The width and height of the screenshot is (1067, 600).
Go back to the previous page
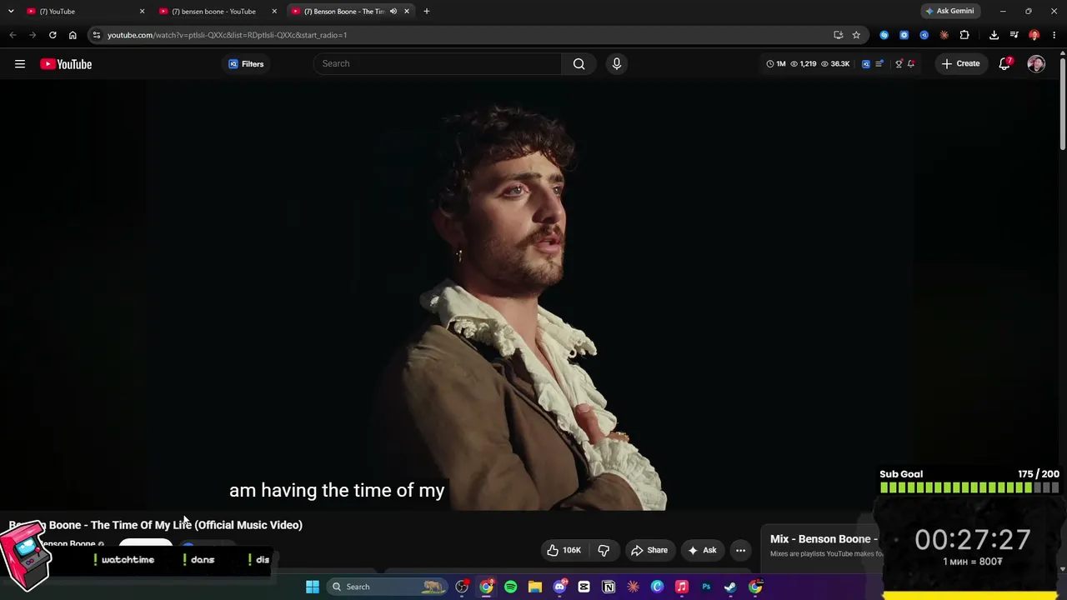(13, 35)
